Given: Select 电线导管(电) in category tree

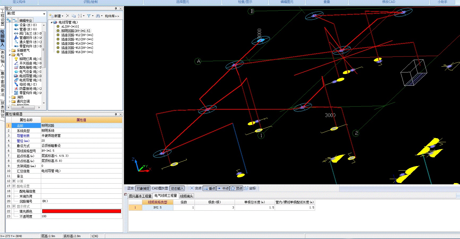Looking at the screenshot, I should [x=28, y=76].
